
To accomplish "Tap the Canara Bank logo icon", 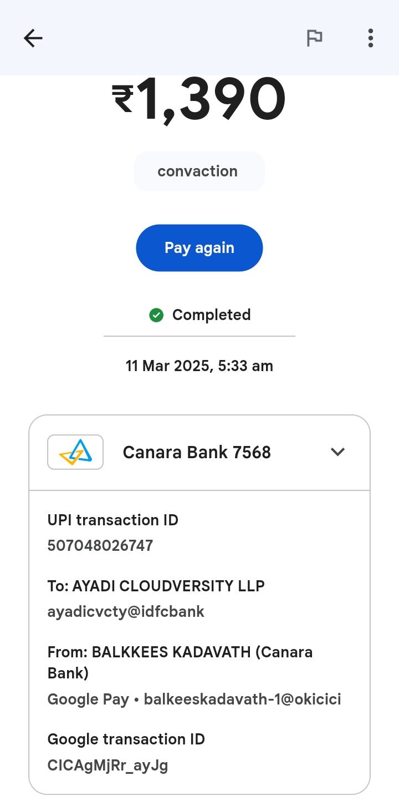I will 75,452.
